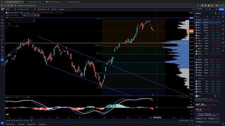Select the USDJPY row in the watchlist
Image resolution: width=225 pixels, height=126 pixels.
[x=208, y=65]
